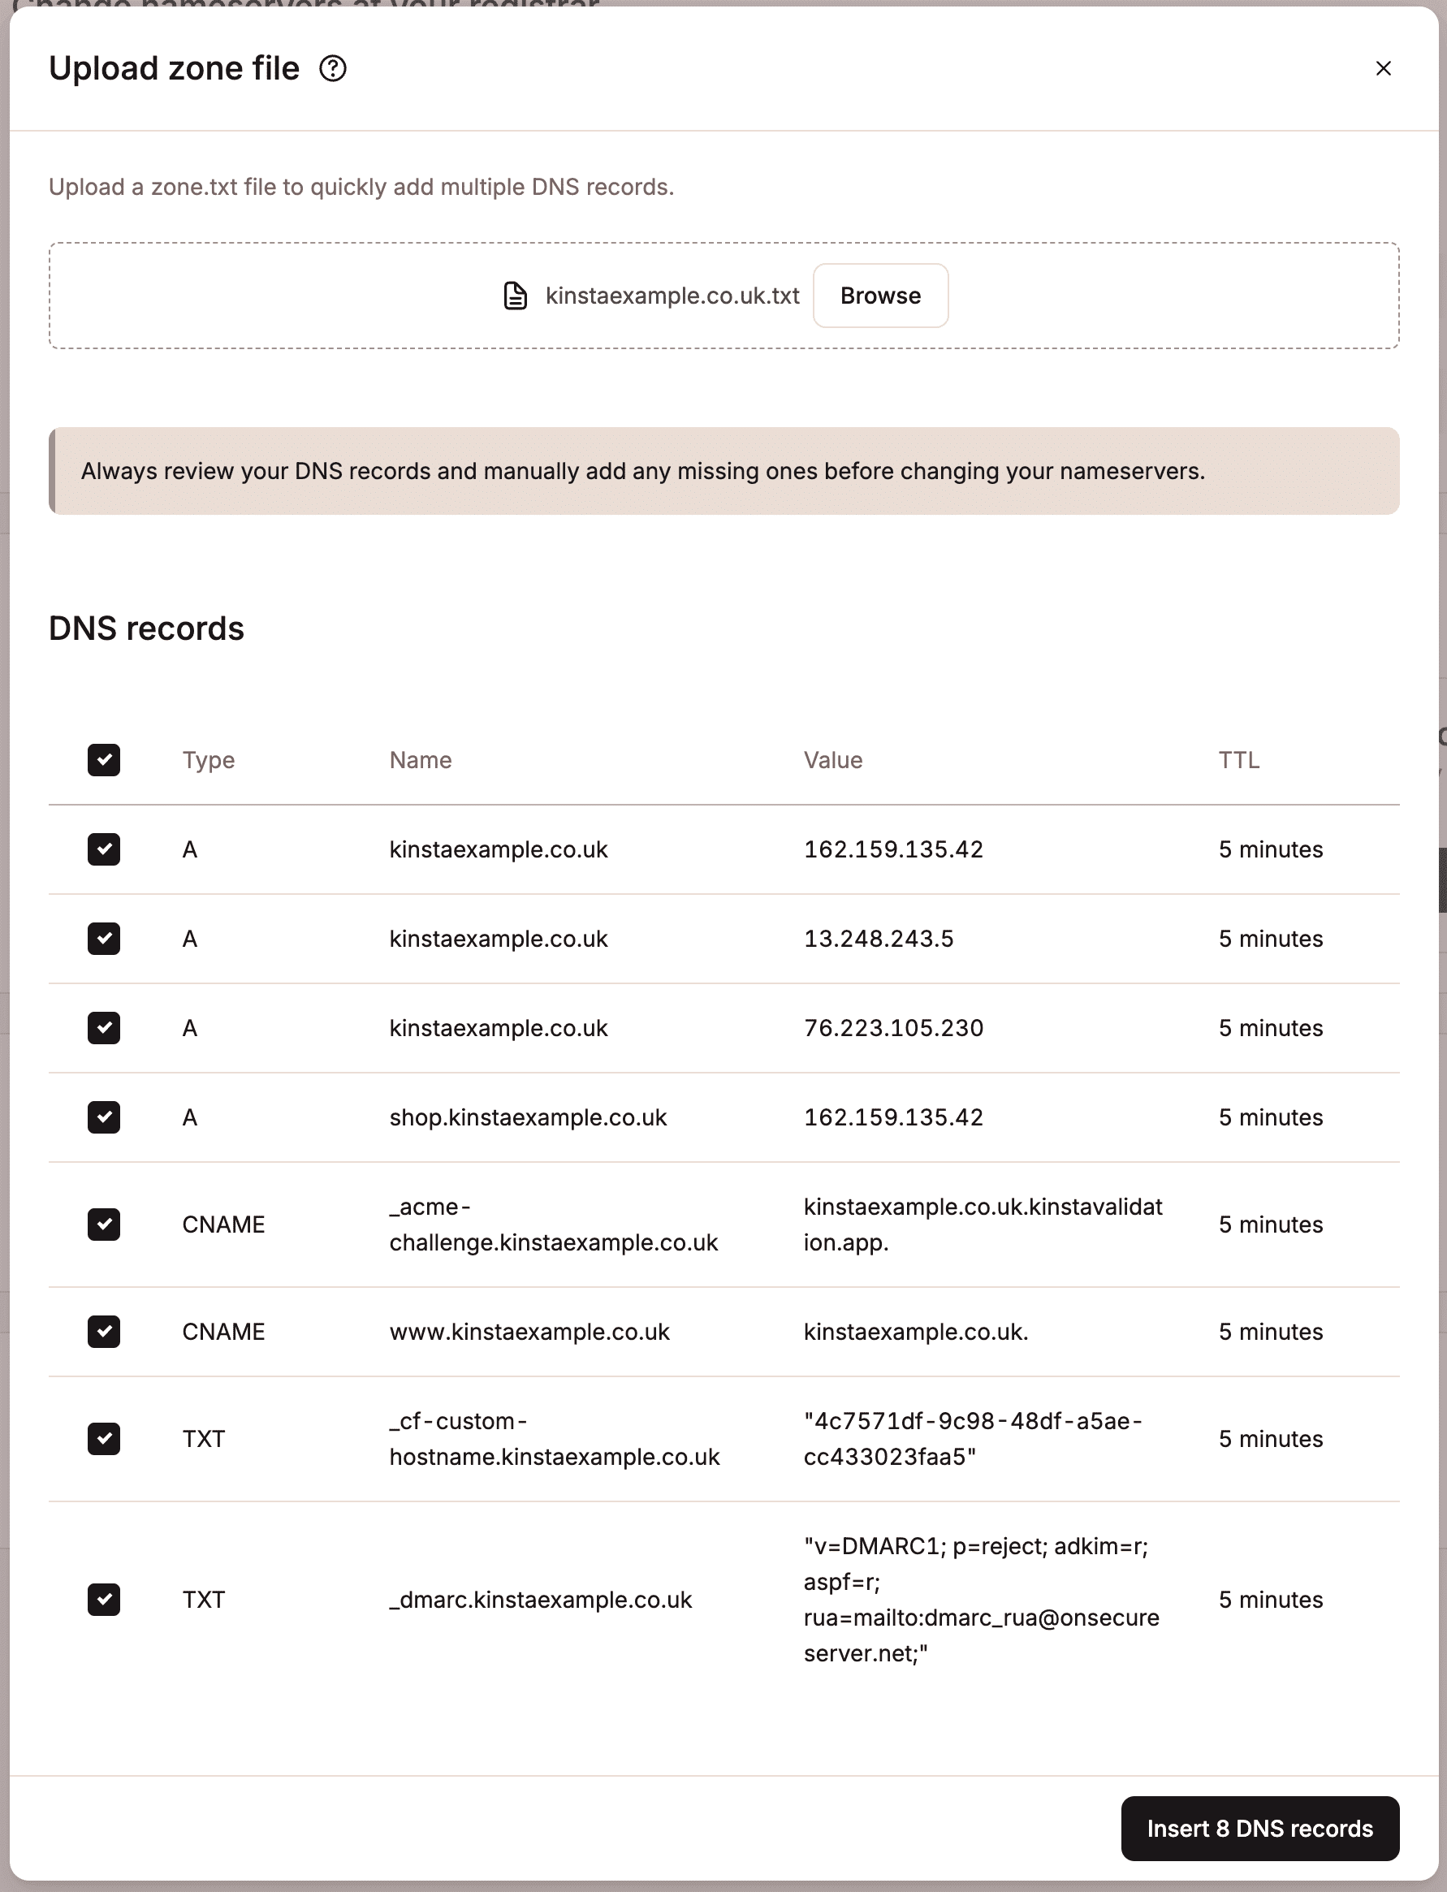Uncheck the _acme-challenge CNAME record
The height and width of the screenshot is (1892, 1447).
click(x=103, y=1225)
